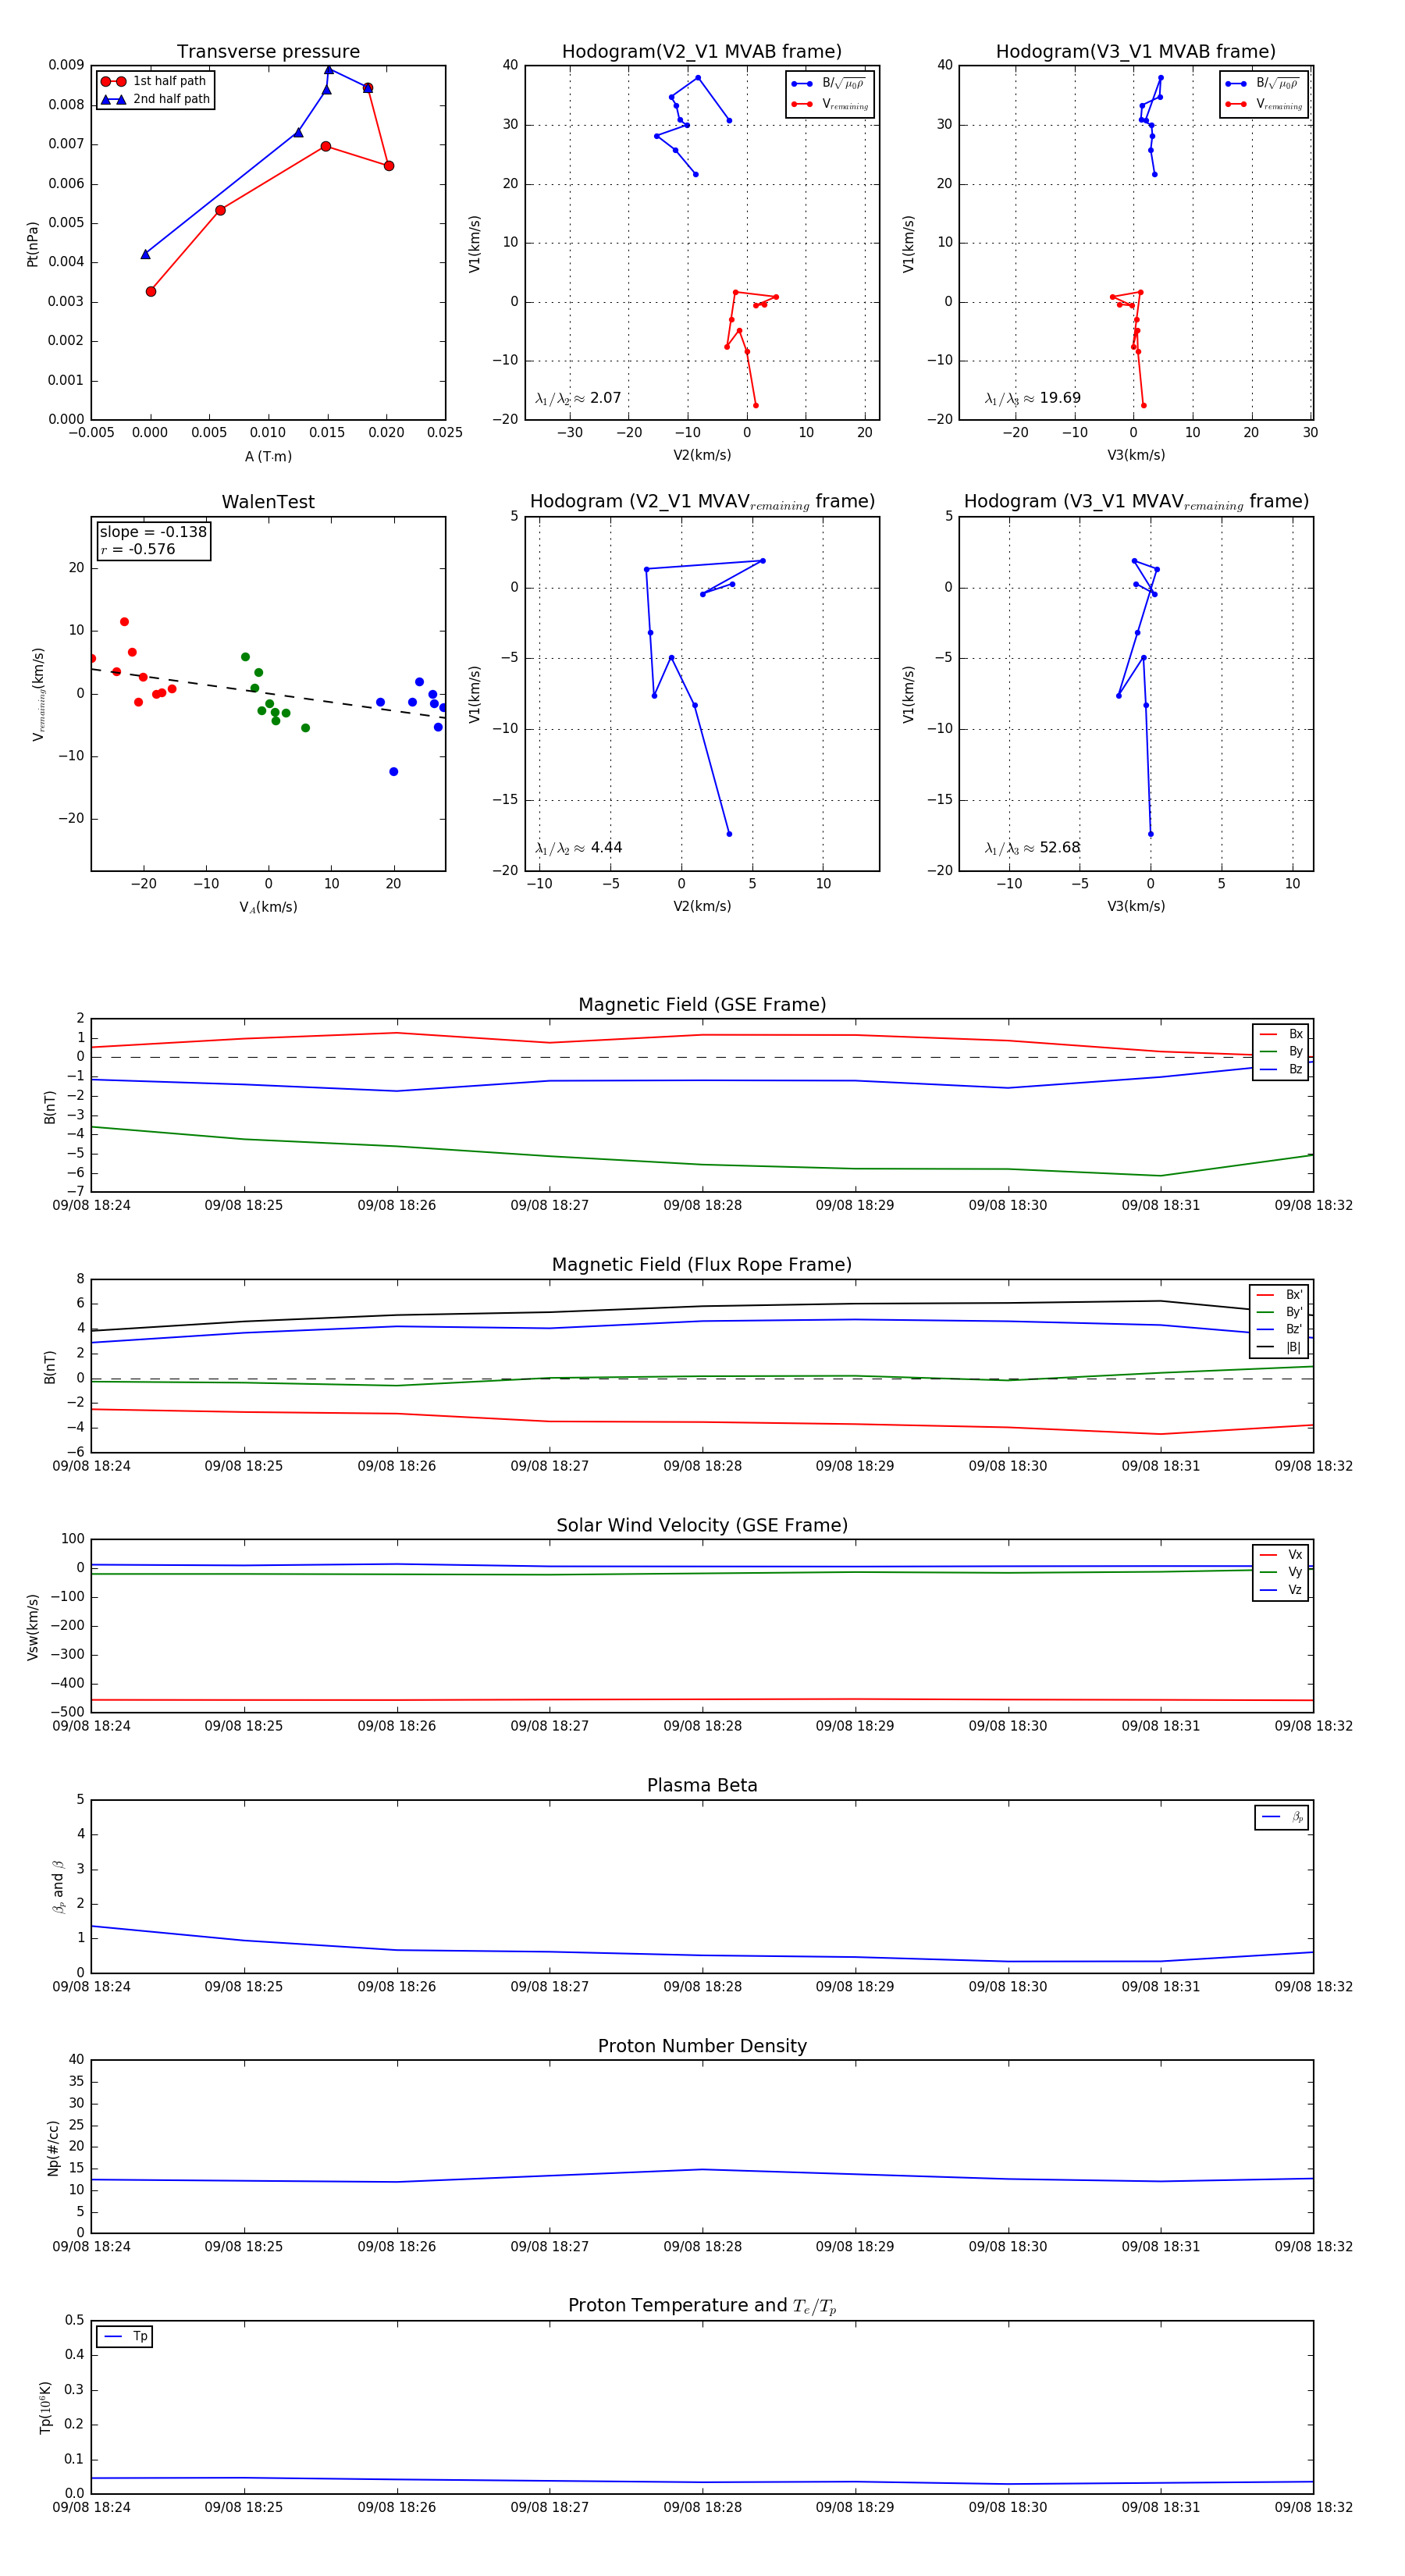Viewport: 1405px width, 2576px height.
Task: Click the 'Tp' legend entry
Action: [125, 2336]
